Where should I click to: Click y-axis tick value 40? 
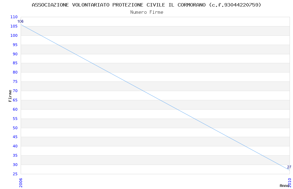tap(15, 146)
